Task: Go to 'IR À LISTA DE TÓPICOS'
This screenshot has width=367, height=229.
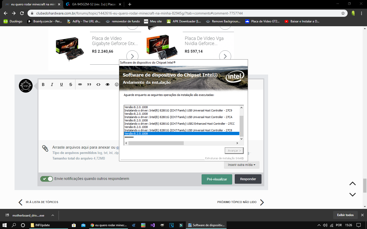Action: tap(38, 202)
